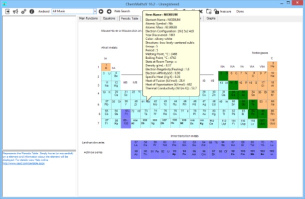
Task: Click the megaphone announcement icon
Action: point(15,11)
